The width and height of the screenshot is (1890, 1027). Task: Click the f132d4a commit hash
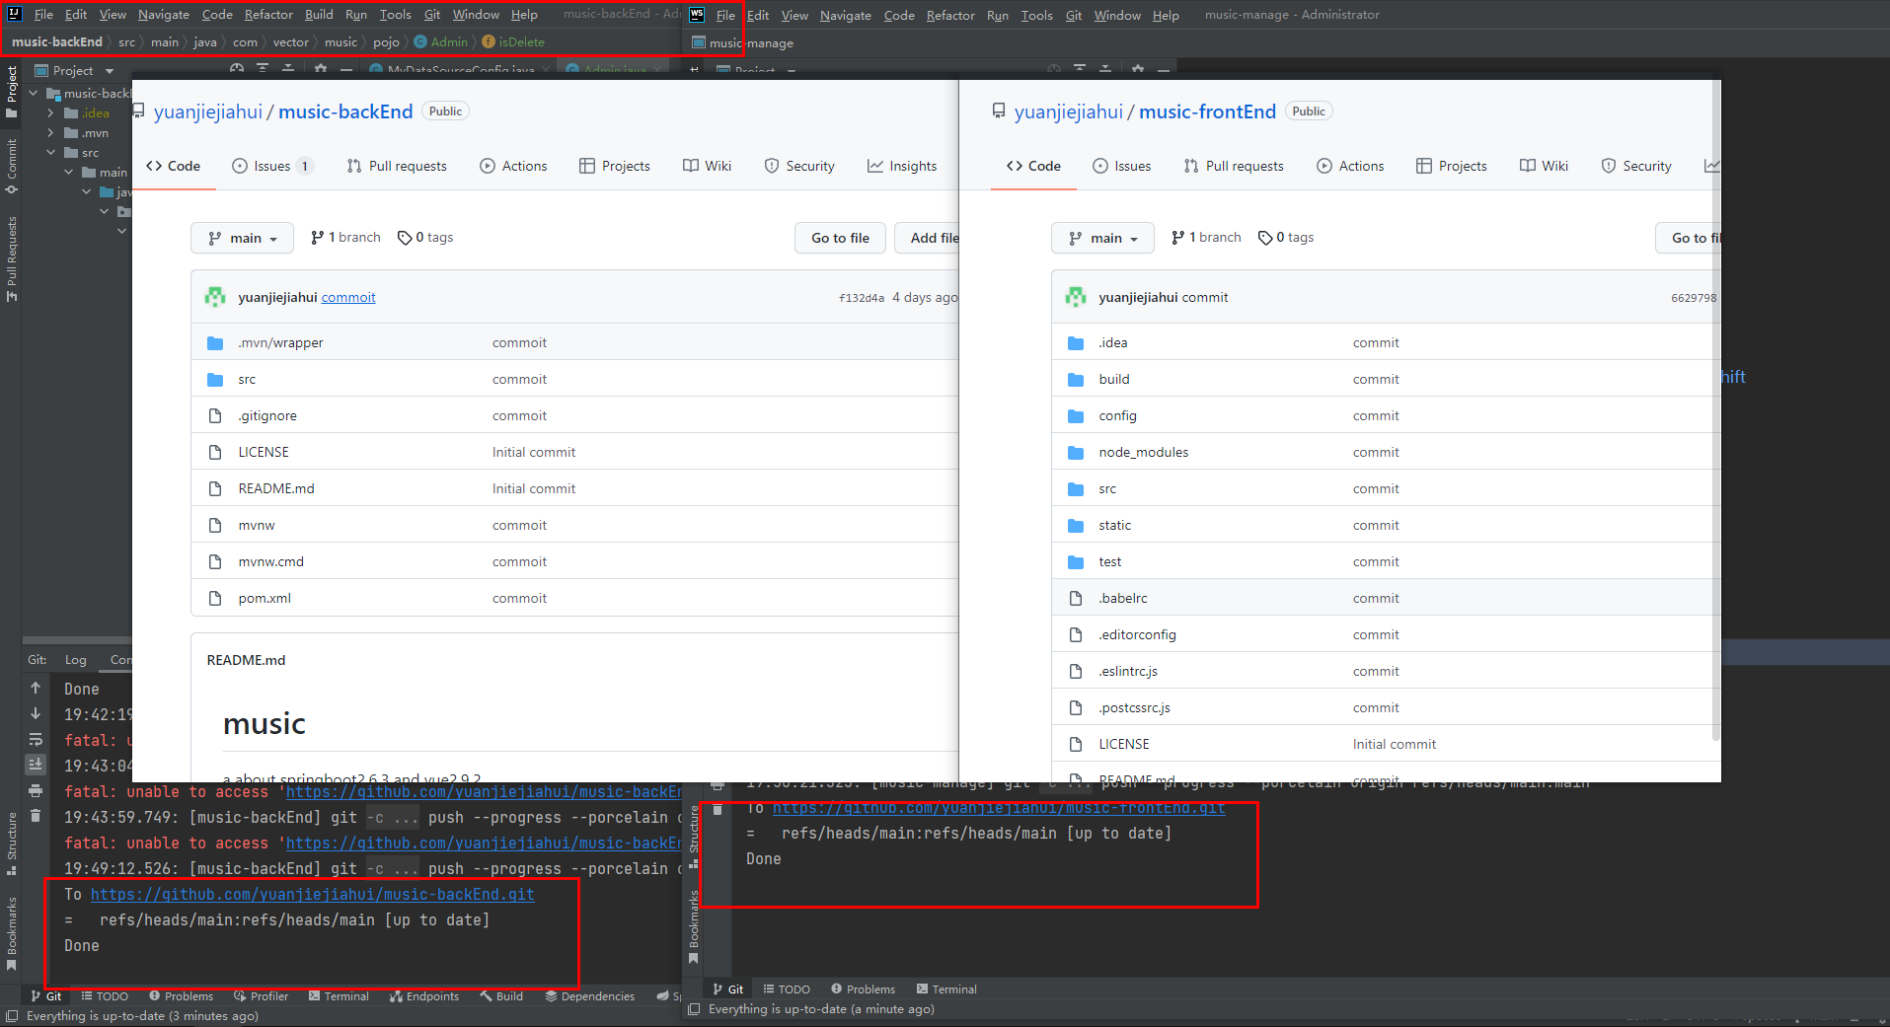[x=862, y=298]
